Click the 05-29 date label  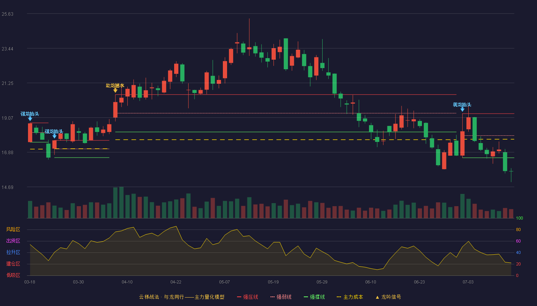pos(322,282)
